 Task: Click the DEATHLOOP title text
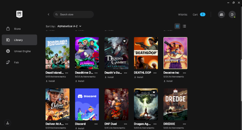pos(142,73)
